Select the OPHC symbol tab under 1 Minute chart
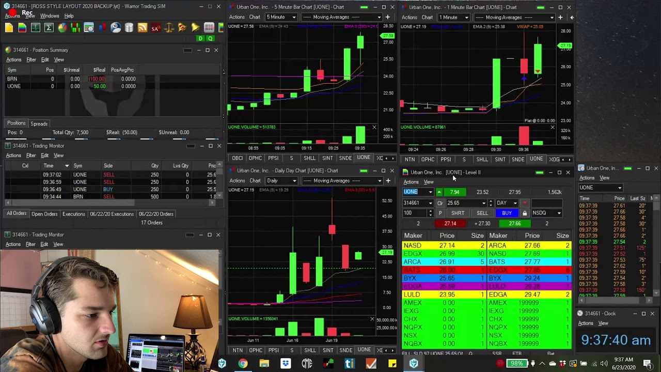This screenshot has height=372, width=661. (x=428, y=159)
